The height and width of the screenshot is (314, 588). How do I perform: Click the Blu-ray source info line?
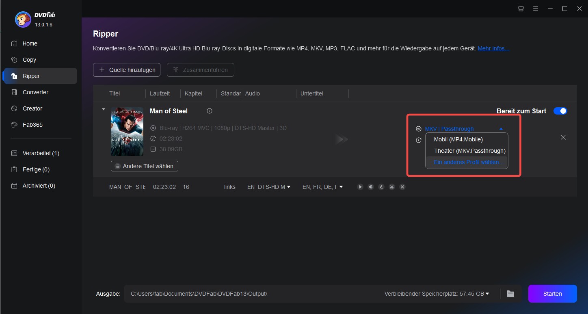[223, 128]
